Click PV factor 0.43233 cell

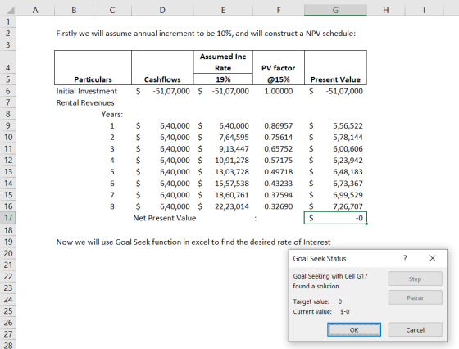click(x=279, y=184)
